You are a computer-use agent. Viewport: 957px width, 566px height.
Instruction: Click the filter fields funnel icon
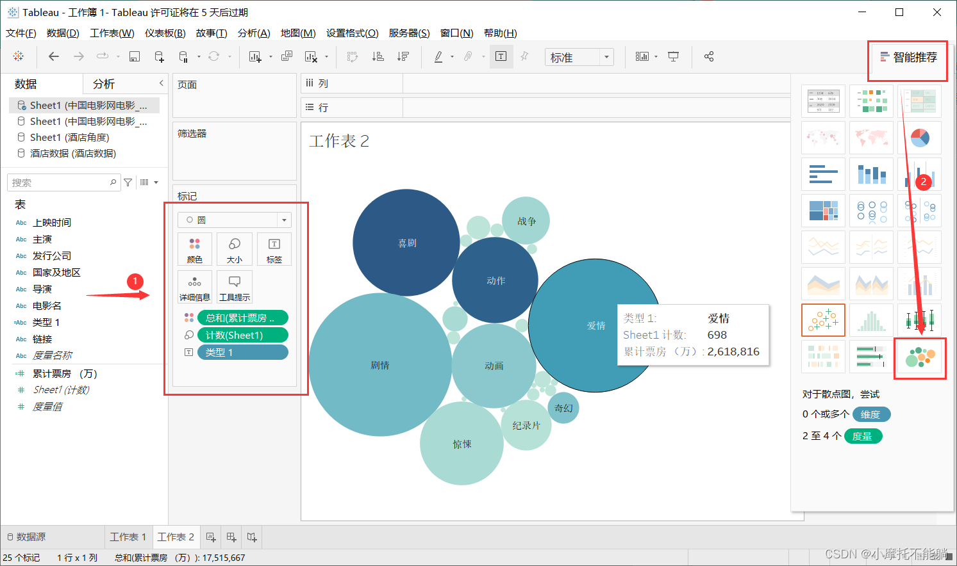point(128,182)
